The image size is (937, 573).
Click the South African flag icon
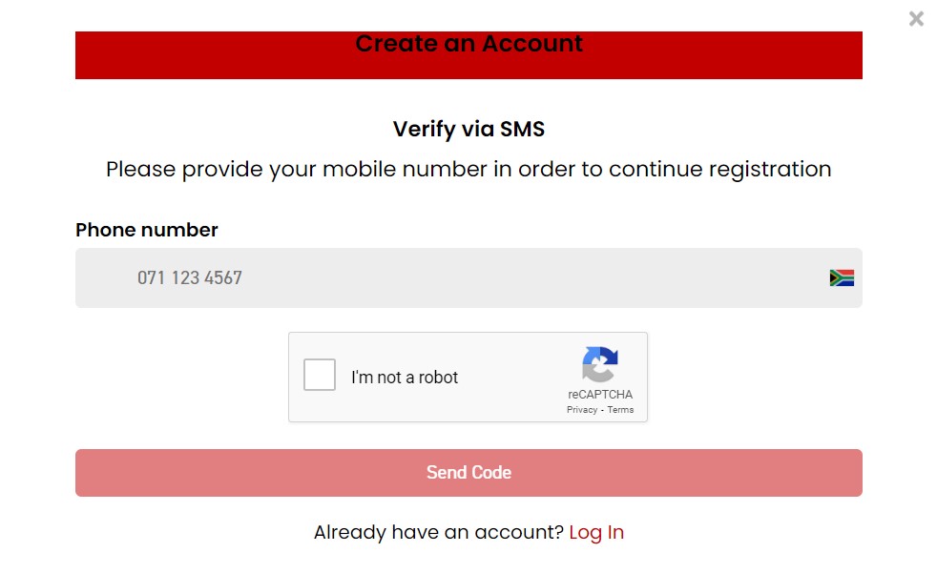point(843,277)
